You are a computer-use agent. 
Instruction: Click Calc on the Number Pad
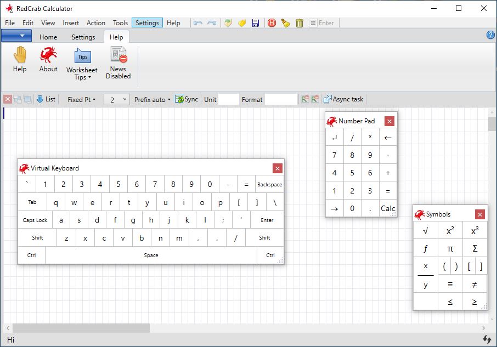(x=388, y=208)
